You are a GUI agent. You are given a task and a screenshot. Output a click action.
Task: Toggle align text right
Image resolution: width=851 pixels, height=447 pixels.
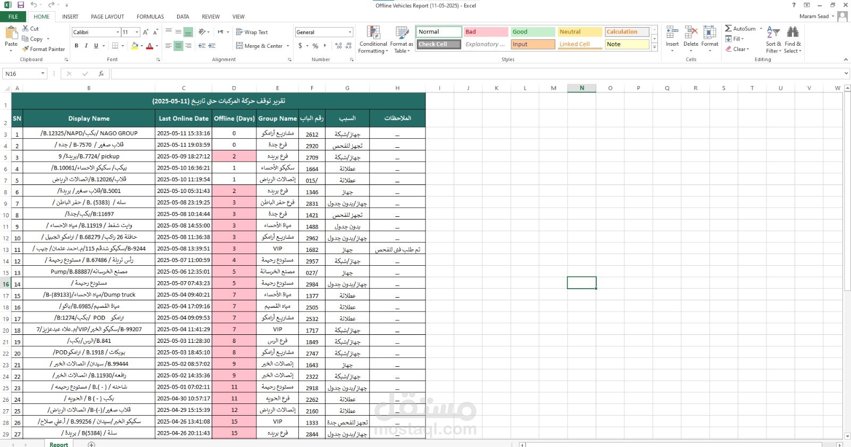coord(188,46)
